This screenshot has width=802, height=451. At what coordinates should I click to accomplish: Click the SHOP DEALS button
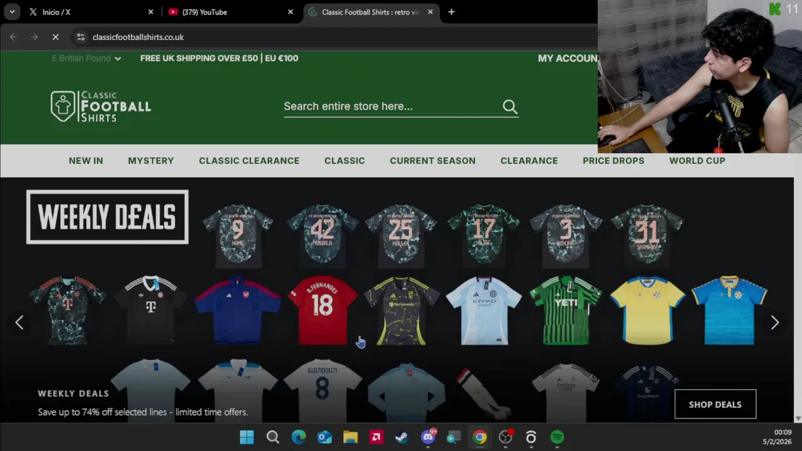click(716, 405)
